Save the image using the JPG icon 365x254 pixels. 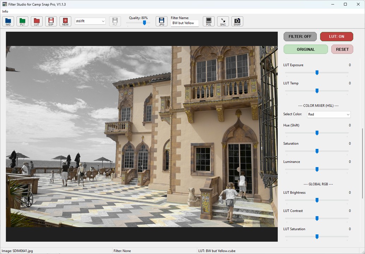(x=161, y=21)
